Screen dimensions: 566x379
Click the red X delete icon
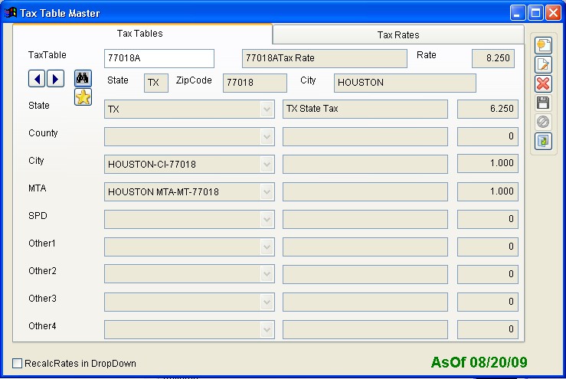(543, 84)
